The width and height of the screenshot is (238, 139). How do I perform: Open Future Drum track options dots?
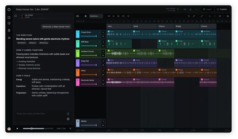tap(99, 32)
